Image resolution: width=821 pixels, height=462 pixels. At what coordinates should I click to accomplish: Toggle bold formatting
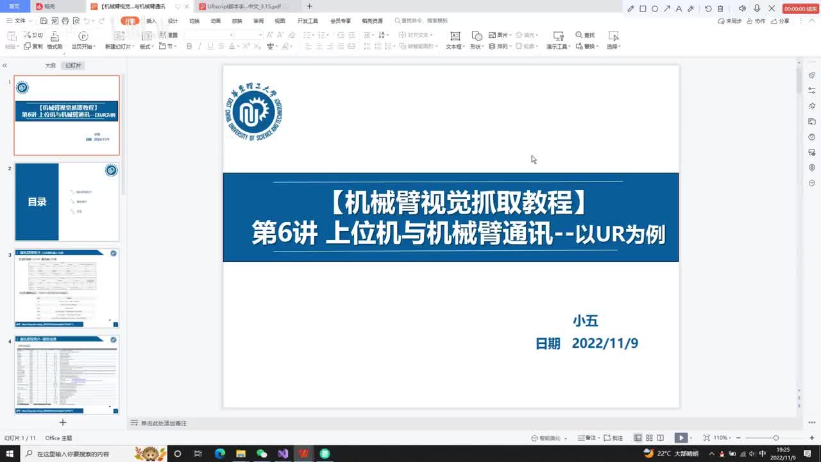(189, 46)
